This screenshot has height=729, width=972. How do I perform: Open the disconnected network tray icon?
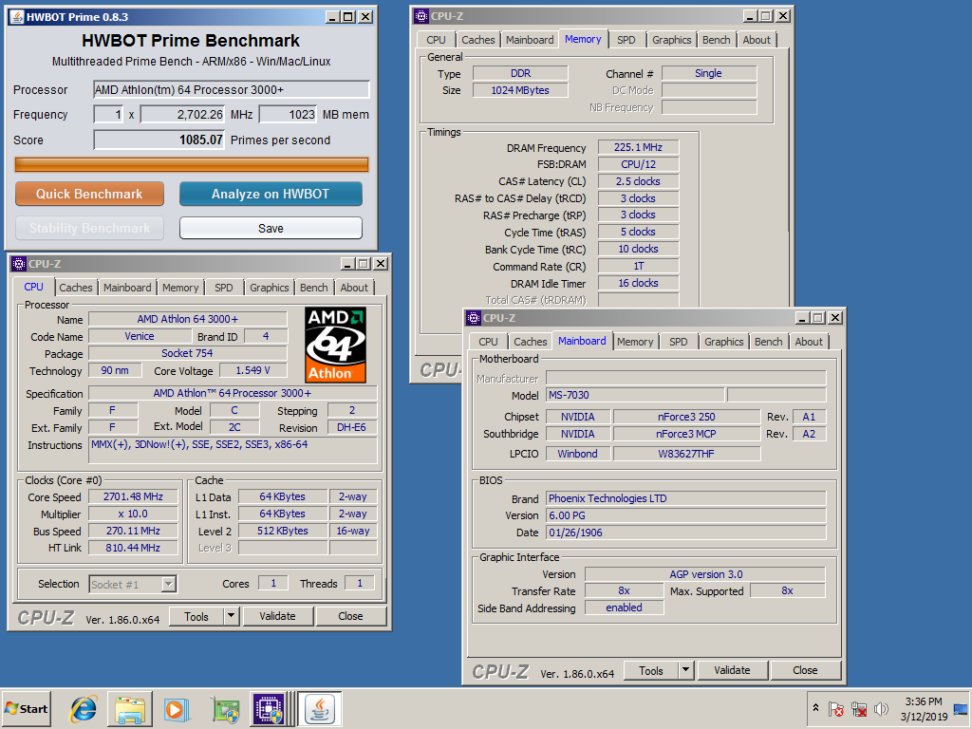click(x=858, y=708)
